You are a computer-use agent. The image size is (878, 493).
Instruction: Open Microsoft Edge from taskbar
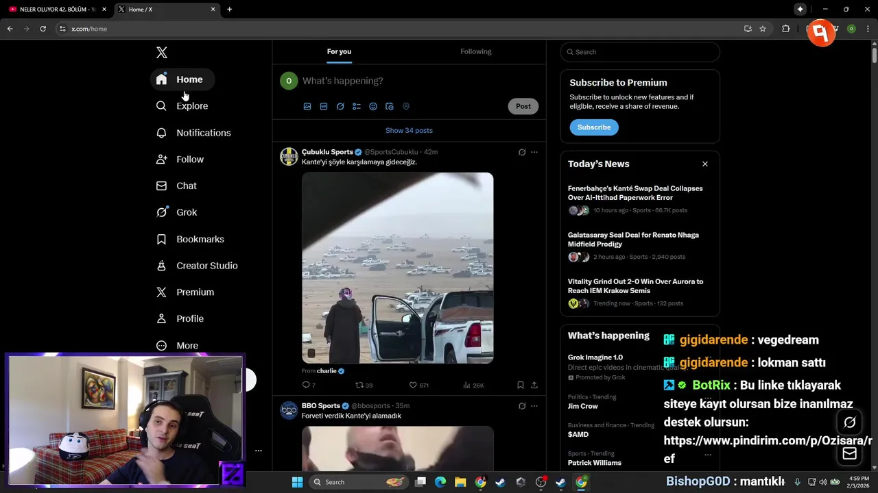(440, 482)
